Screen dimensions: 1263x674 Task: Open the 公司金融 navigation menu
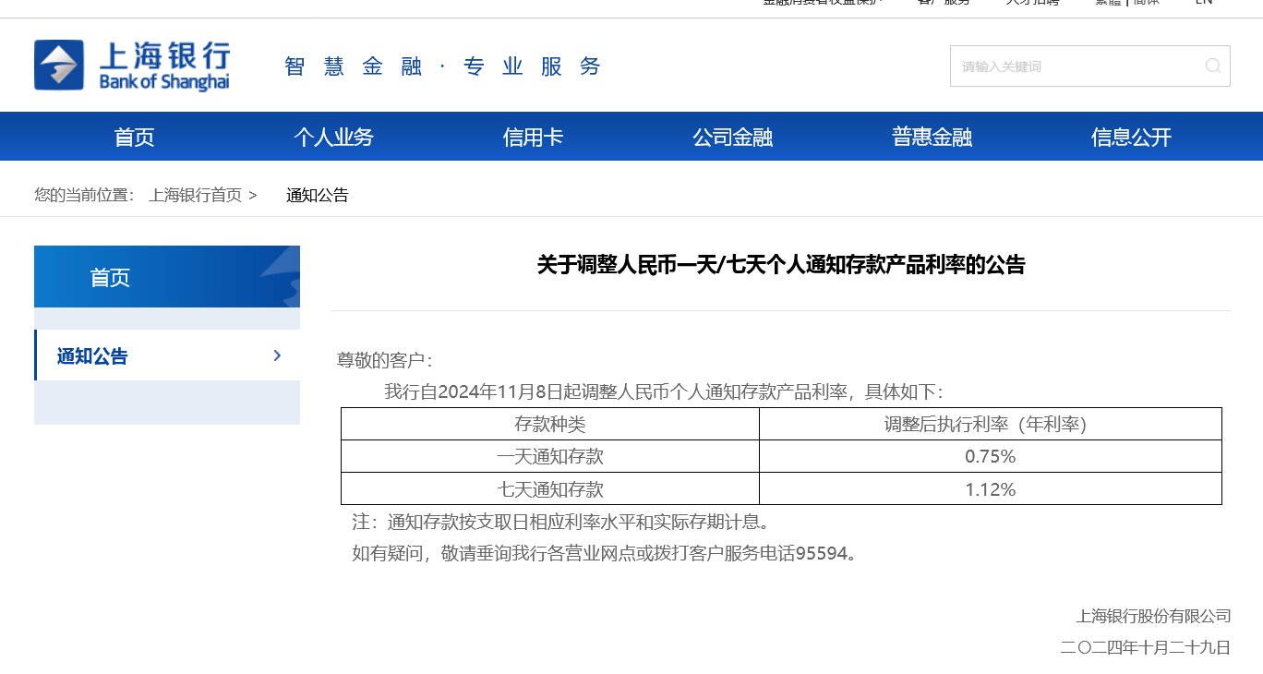click(x=733, y=138)
